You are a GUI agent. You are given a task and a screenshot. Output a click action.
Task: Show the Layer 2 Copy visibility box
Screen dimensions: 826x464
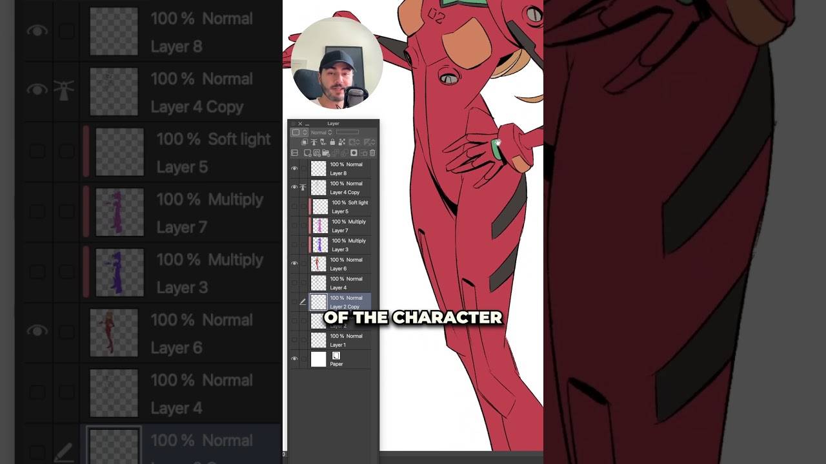(x=294, y=302)
